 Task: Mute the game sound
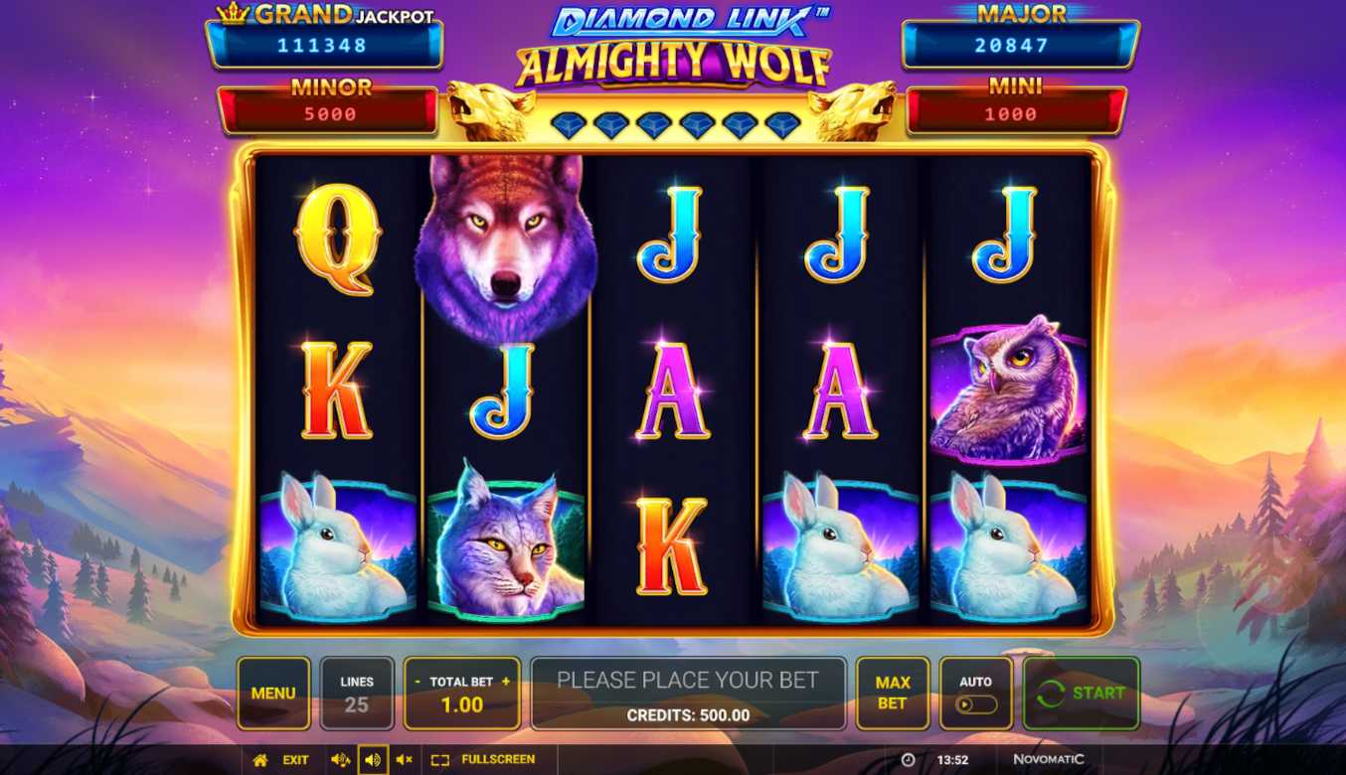(404, 760)
